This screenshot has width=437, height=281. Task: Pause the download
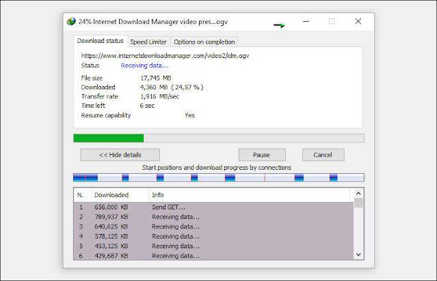pyautogui.click(x=262, y=155)
